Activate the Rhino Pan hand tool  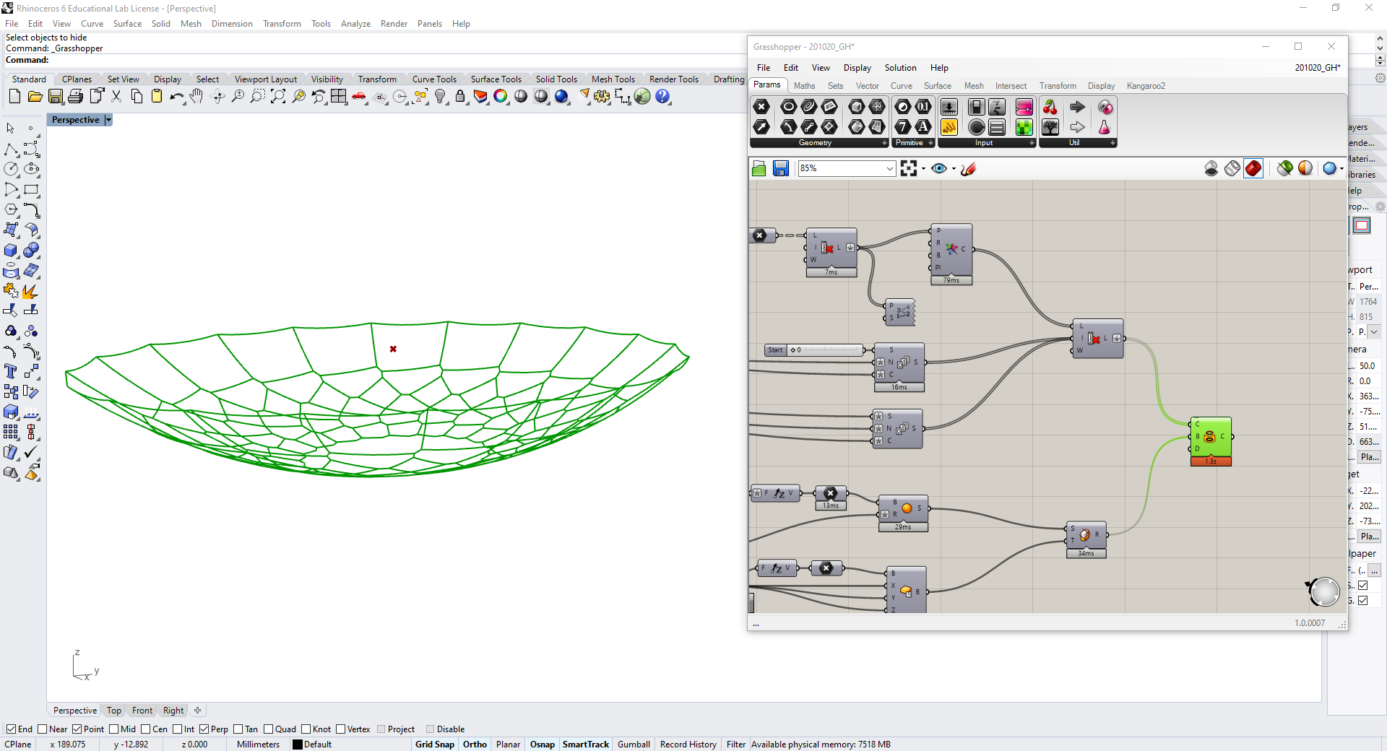197,96
